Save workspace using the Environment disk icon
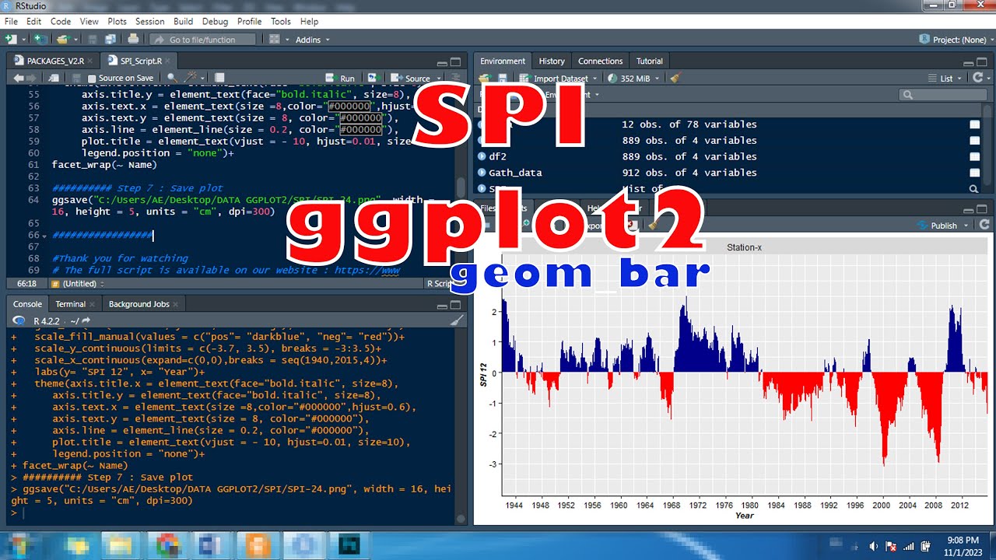Screen dimensions: 996x560 coord(502,78)
